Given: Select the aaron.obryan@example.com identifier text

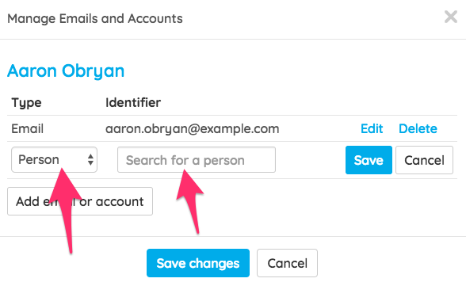Looking at the screenshot, I should (x=193, y=129).
